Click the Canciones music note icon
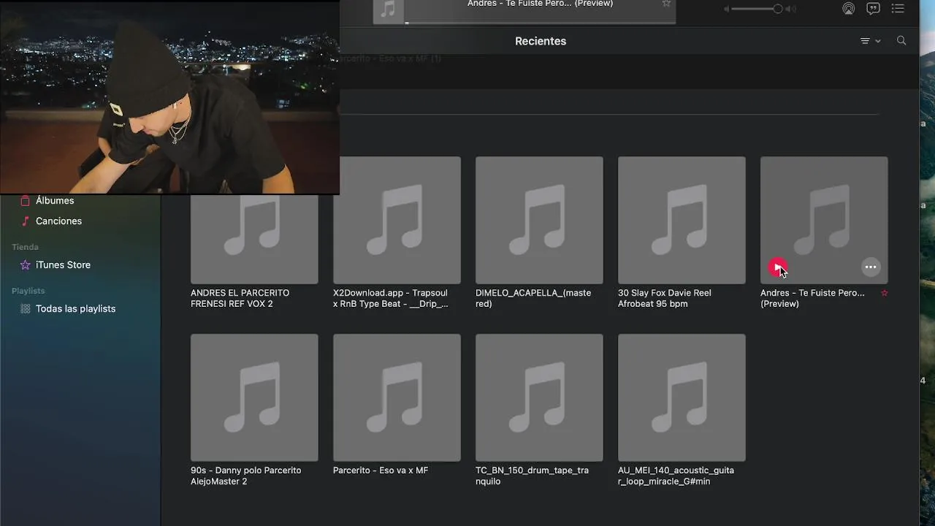 pos(26,221)
